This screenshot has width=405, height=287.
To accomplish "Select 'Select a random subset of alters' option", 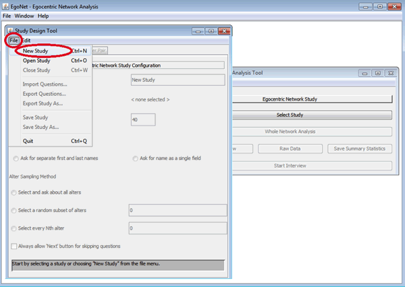I will (13, 211).
